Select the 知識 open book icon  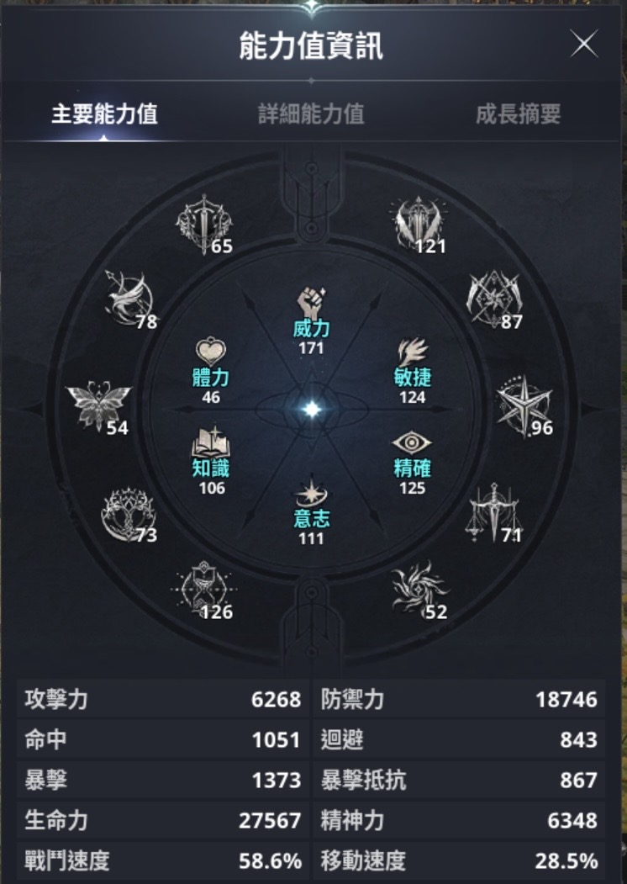pos(211,442)
